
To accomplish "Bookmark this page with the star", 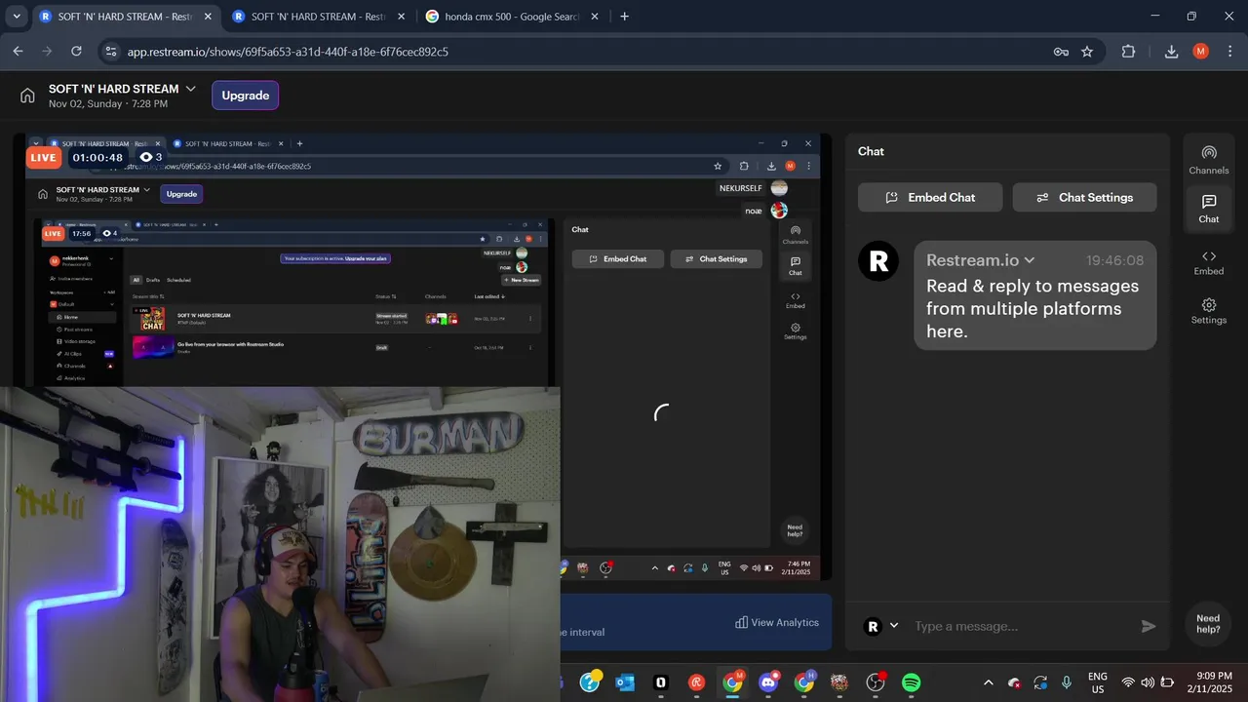I will 1087,52.
